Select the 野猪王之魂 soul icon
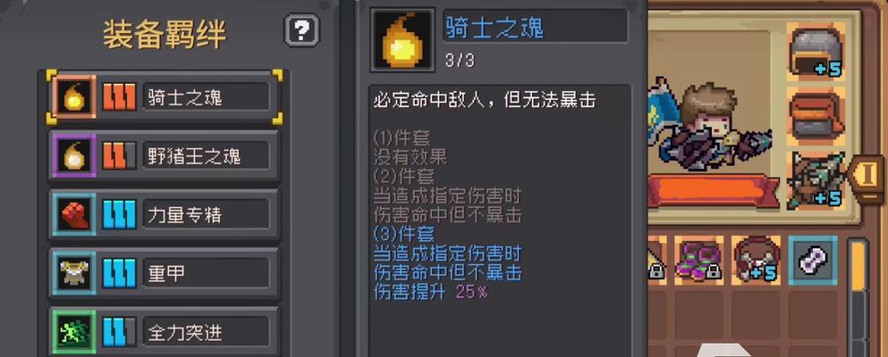The image size is (888, 357). (74, 155)
